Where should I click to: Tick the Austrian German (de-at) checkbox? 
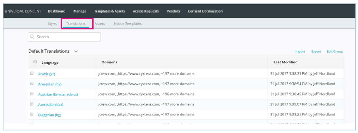pyautogui.click(x=32, y=94)
